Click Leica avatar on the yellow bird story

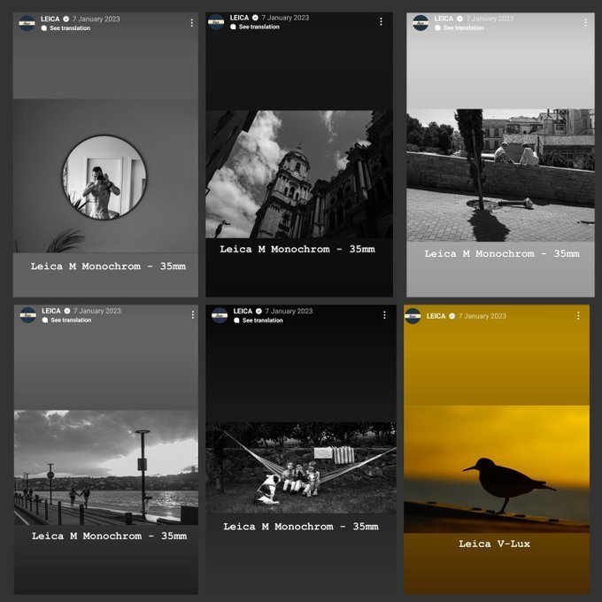coord(413,316)
